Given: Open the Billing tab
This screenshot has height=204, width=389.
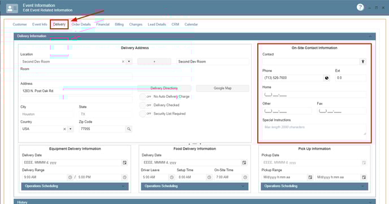Looking at the screenshot, I should pyautogui.click(x=119, y=24).
